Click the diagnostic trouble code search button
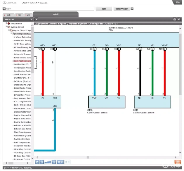 click(121, 9)
